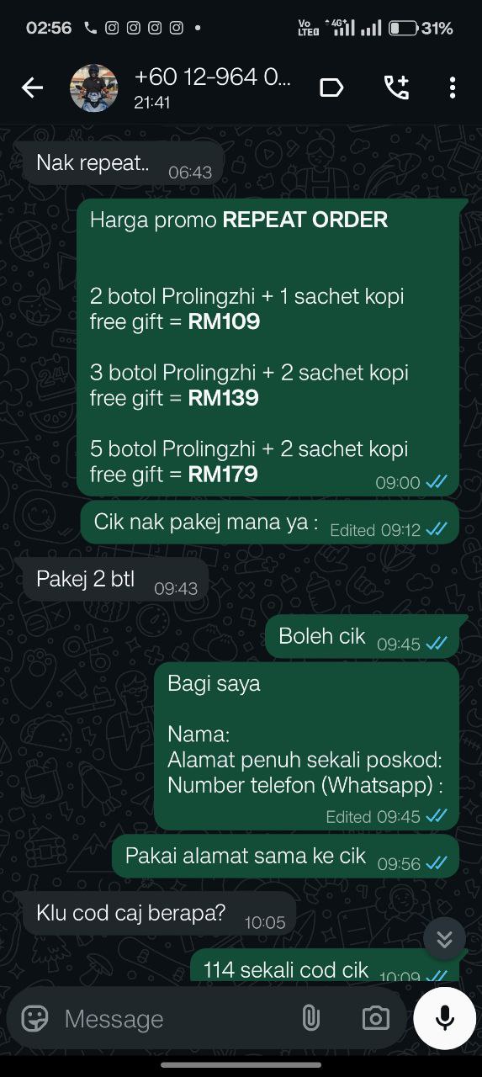Viewport: 482px width, 1077px height.
Task: Open the contact profile picture
Action: point(94,88)
